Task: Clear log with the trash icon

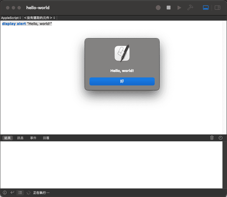Action: pyautogui.click(x=212, y=138)
